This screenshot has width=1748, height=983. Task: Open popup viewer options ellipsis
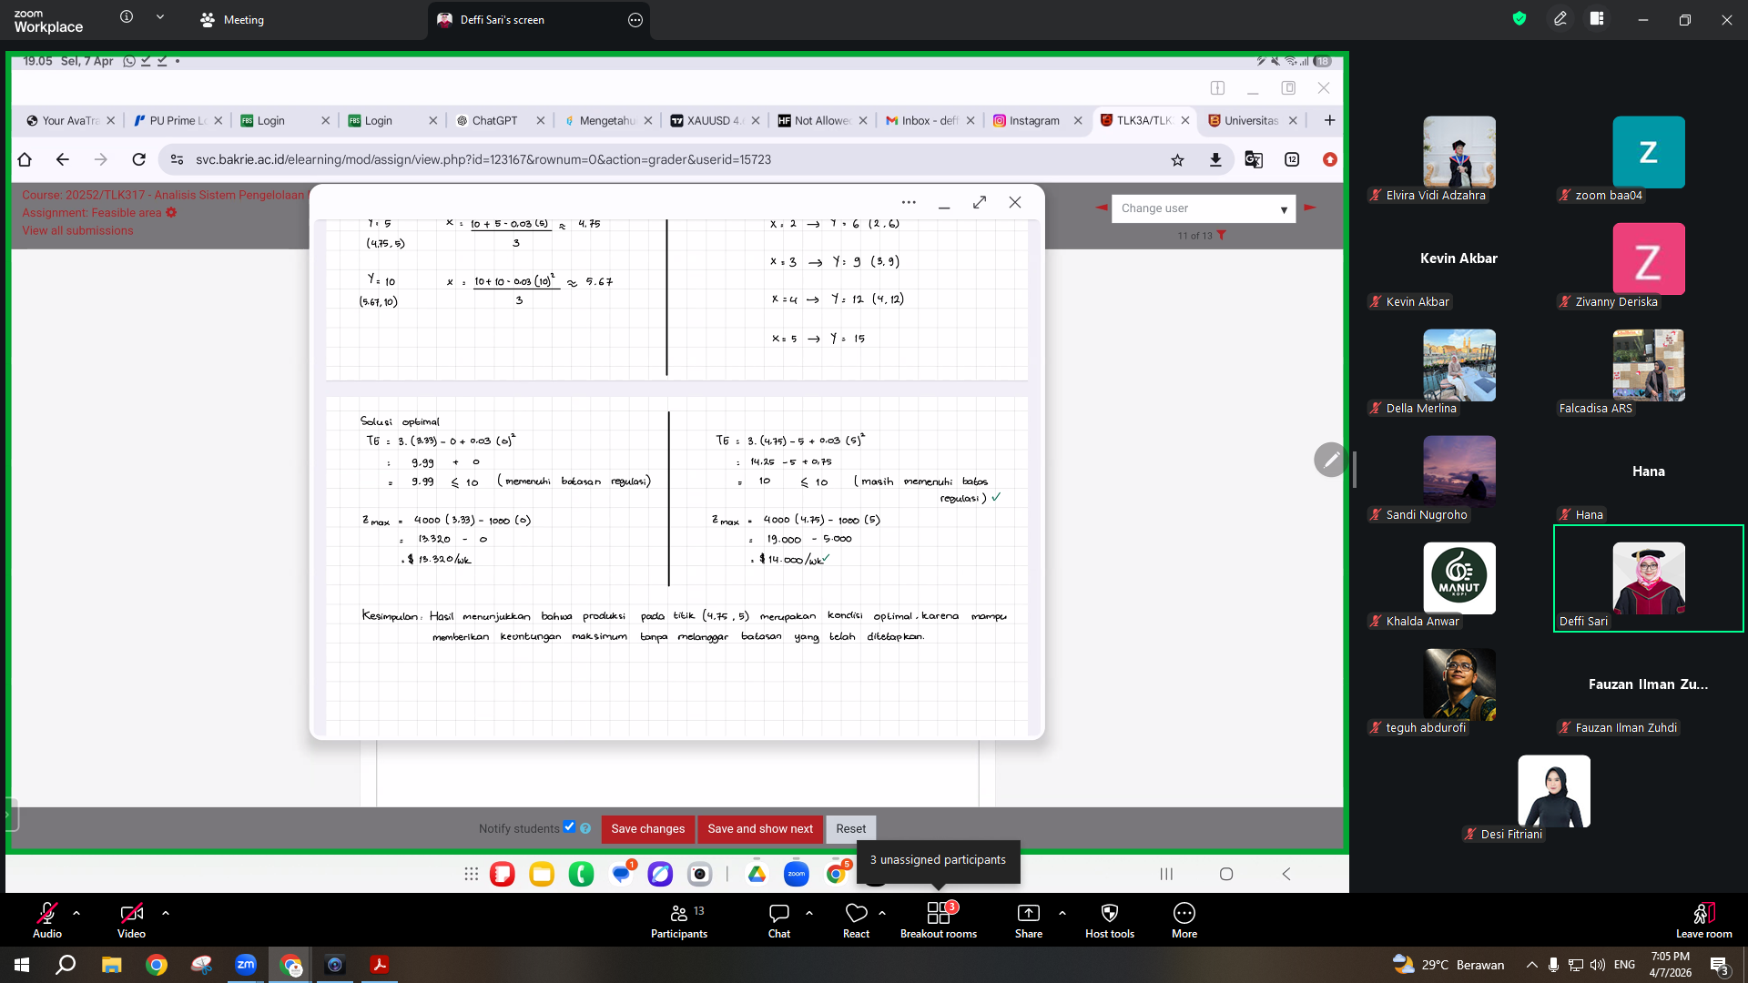(909, 202)
